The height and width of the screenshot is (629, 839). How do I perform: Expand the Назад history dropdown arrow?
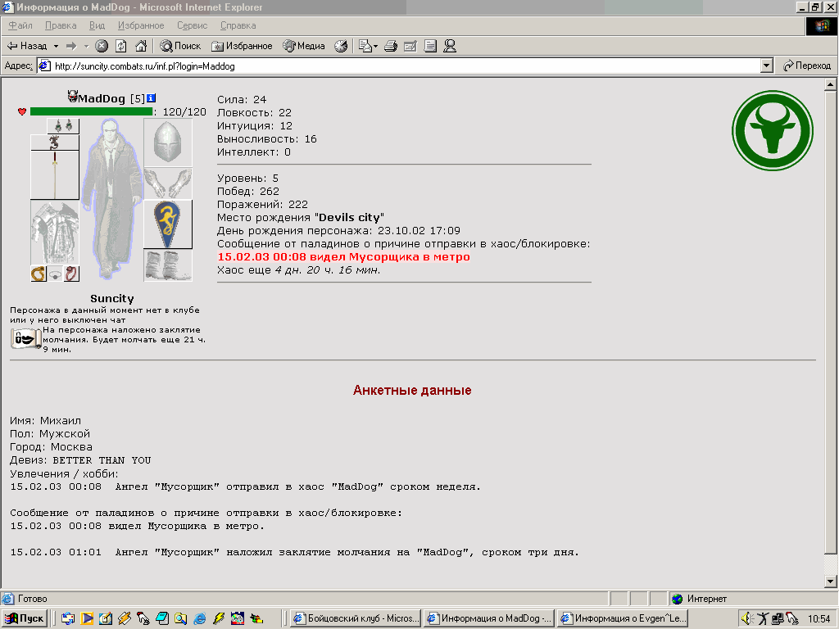pos(56,46)
